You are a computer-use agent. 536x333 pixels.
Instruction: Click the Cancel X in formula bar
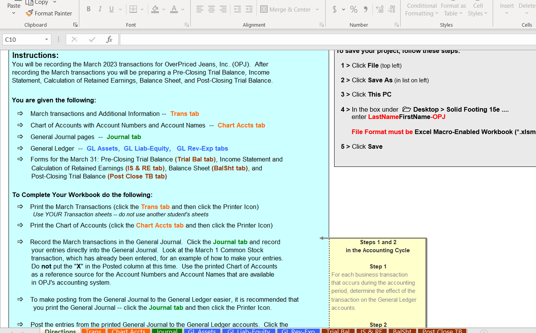click(75, 39)
